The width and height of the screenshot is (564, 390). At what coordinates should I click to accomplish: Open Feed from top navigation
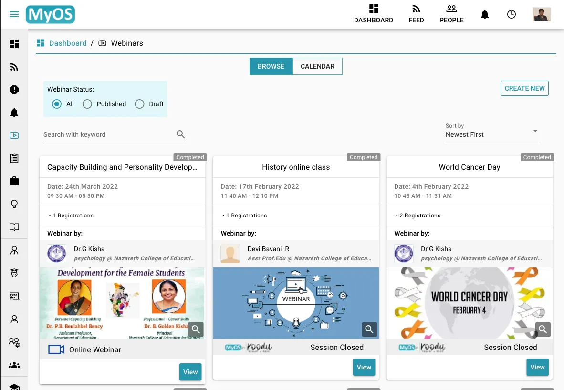416,14
